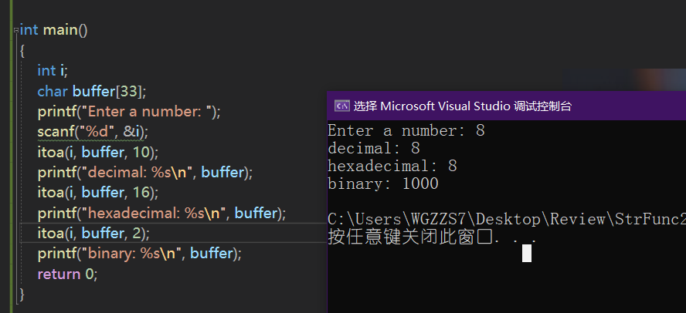Click the itoa(i, buffer, 16) line
The width and height of the screenshot is (686, 313).
(x=98, y=193)
